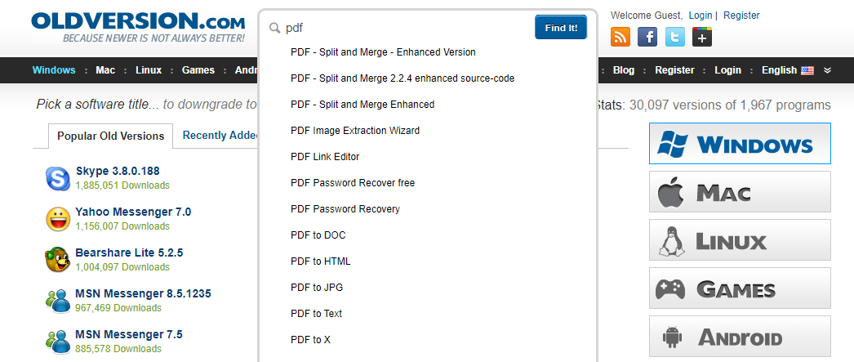Screen dimensions: 854x362
Task: Click the Google Plus share icon
Action: [x=702, y=37]
